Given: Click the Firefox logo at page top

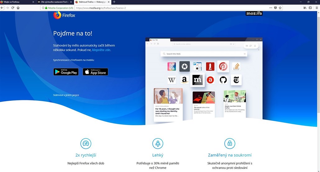Looking at the screenshot, I should point(64,15).
